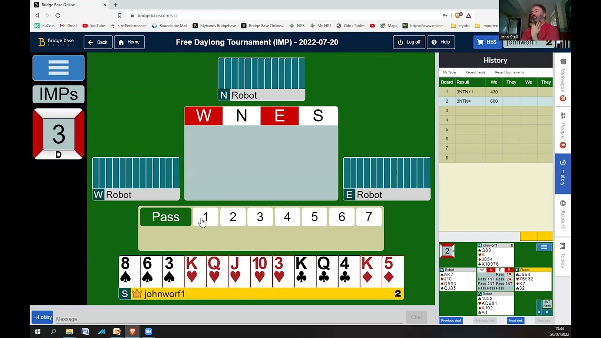Open the People side tab
The width and height of the screenshot is (601, 338).
pos(562,130)
